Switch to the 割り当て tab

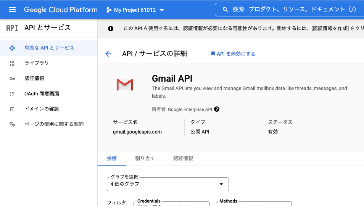pyautogui.click(x=145, y=158)
